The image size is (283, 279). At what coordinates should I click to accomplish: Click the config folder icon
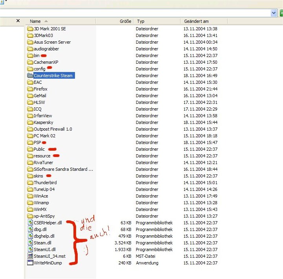(30, 69)
